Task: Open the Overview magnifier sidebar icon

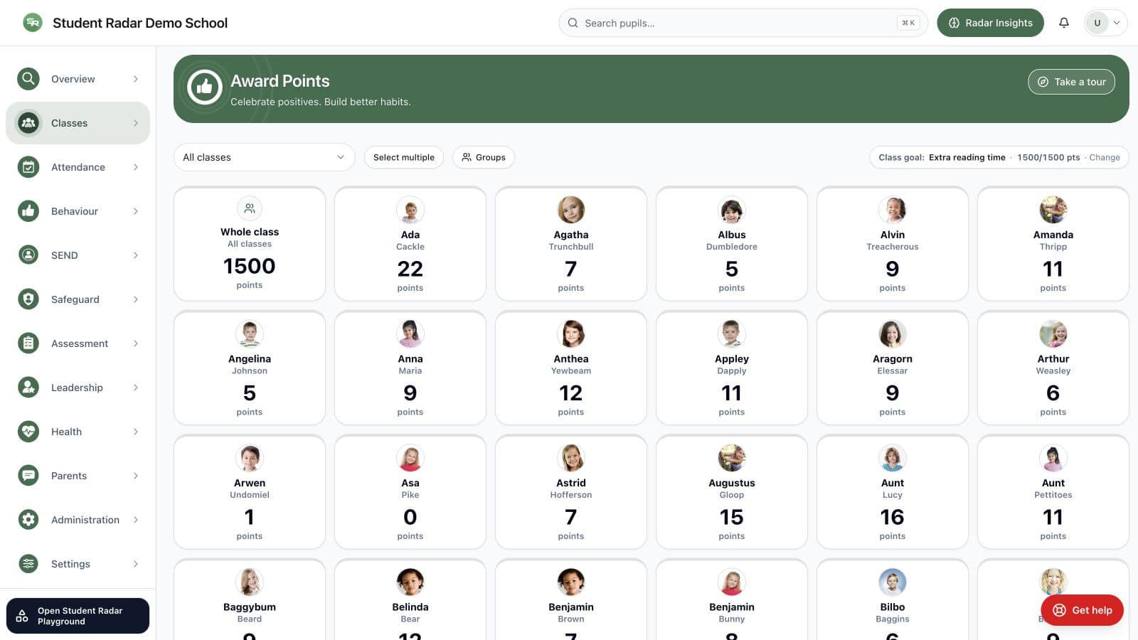Action: tap(28, 79)
